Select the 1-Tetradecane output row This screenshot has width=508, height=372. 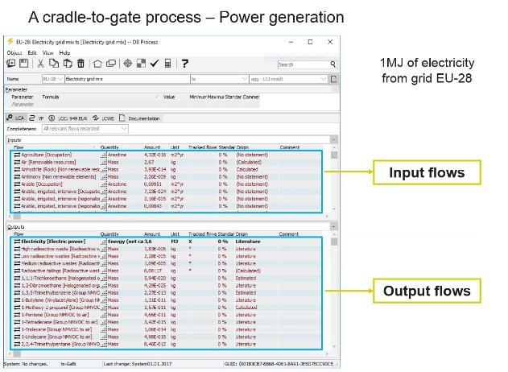coord(166,322)
